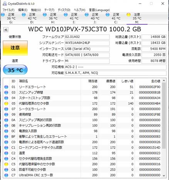Select the I: drive status icon
Viewport: 169px width, 180px height.
click(66, 15)
